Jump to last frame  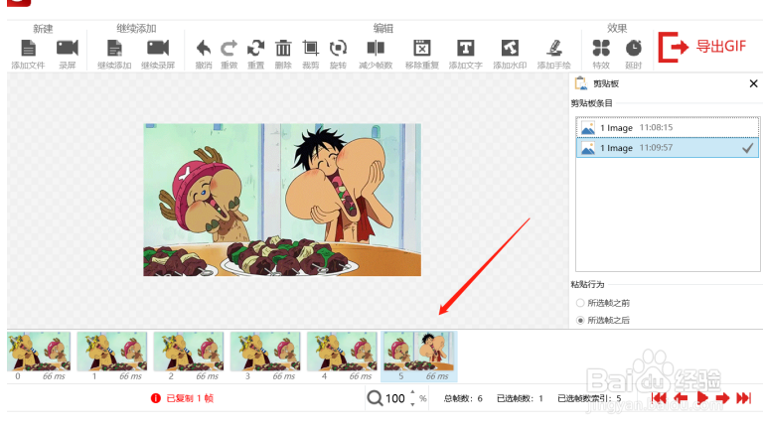pos(743,398)
